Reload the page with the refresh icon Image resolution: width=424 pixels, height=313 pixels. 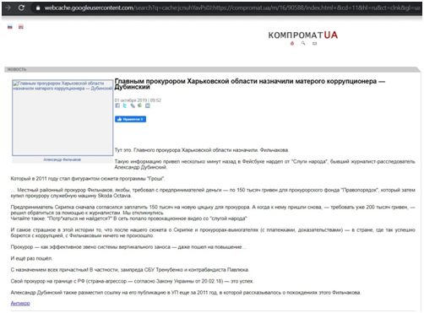click(x=21, y=8)
